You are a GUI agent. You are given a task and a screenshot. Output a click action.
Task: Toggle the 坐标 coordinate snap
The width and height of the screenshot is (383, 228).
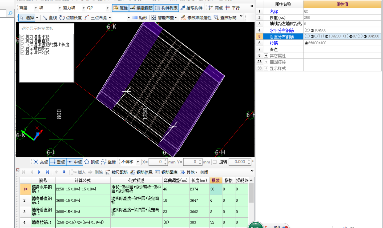tap(109, 162)
